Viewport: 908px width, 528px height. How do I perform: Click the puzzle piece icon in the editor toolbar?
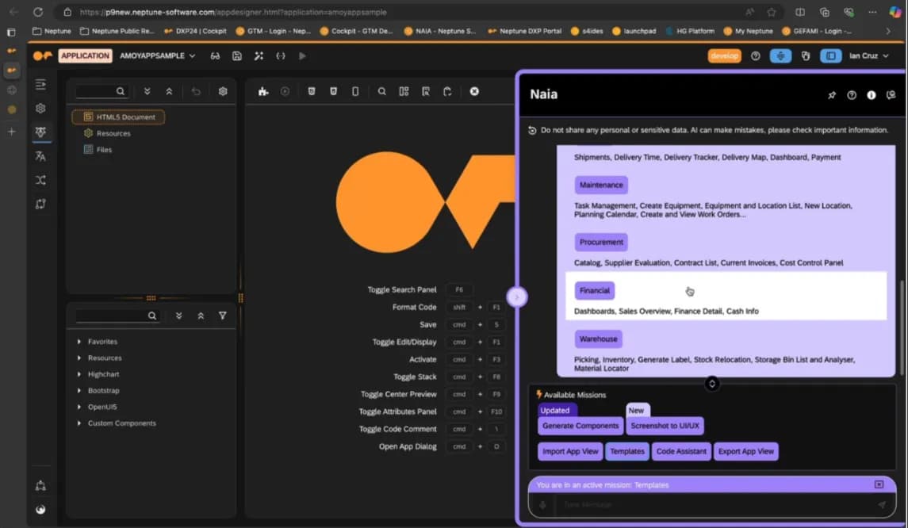[x=263, y=92]
